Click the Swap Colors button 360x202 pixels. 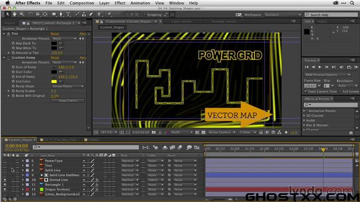click(x=68, y=101)
